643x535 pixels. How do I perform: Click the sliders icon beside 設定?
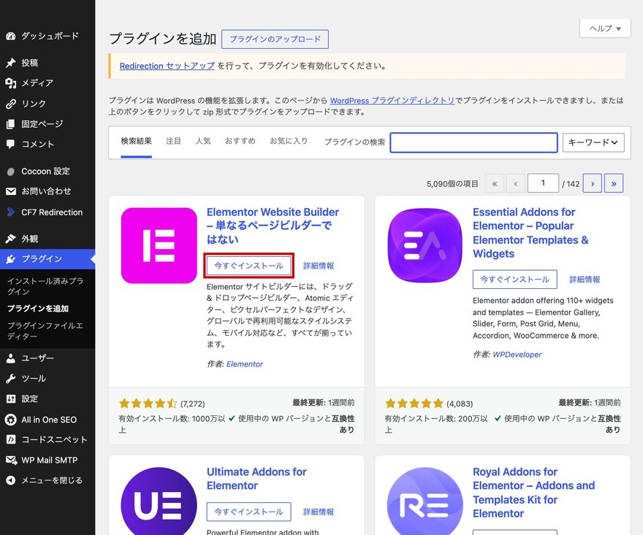coord(11,399)
